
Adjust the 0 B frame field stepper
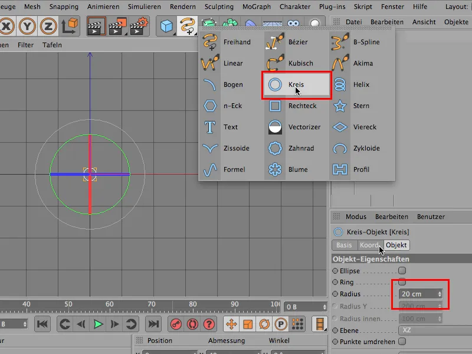point(324,307)
